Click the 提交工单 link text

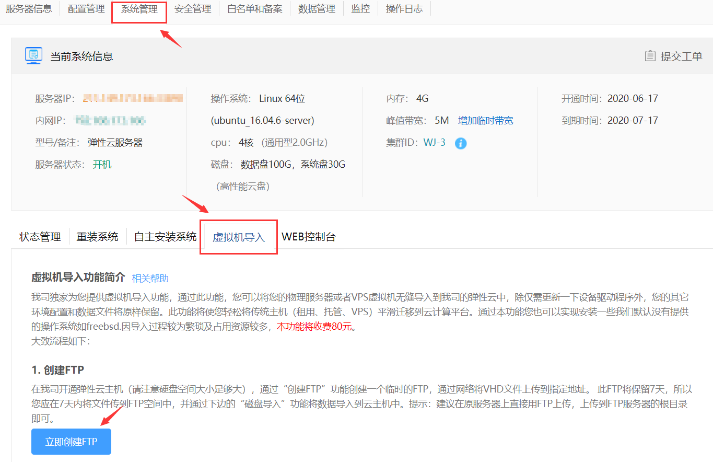(681, 56)
